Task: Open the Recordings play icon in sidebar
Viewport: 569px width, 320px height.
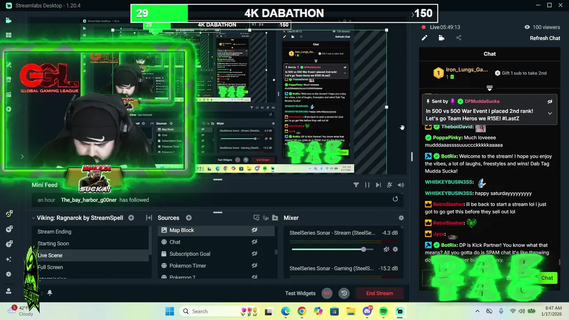Action: [x=8, y=109]
